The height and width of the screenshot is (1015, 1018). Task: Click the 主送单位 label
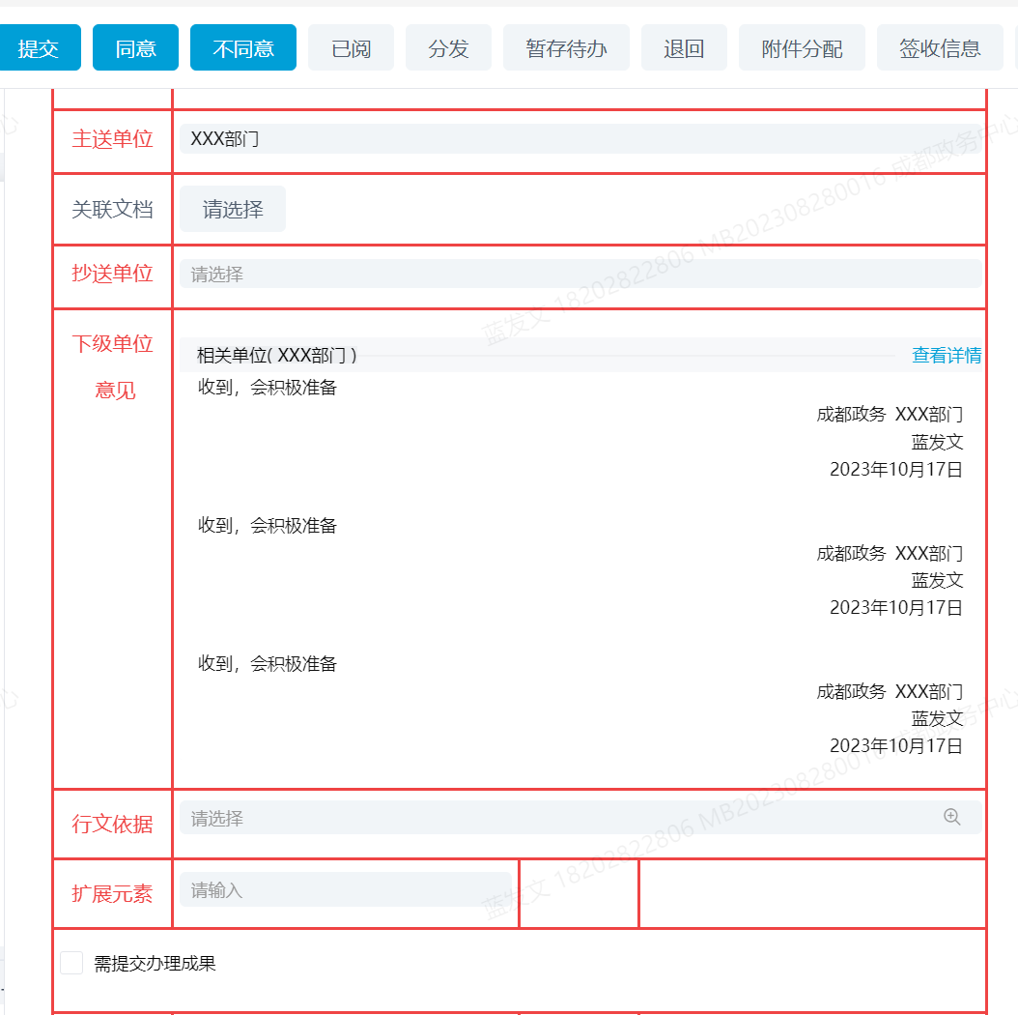point(112,139)
